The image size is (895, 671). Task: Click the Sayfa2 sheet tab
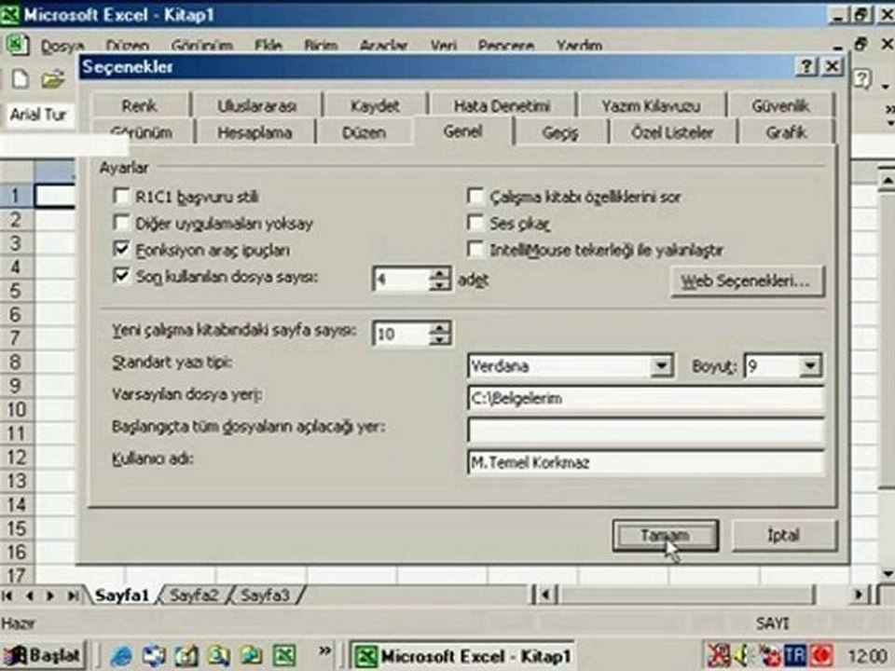pyautogui.click(x=194, y=596)
